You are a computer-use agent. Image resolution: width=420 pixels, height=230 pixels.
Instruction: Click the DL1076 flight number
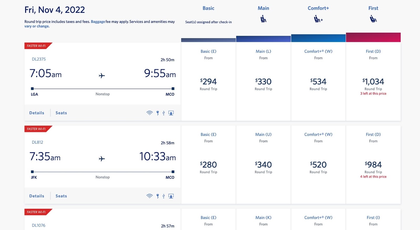pyautogui.click(x=39, y=225)
